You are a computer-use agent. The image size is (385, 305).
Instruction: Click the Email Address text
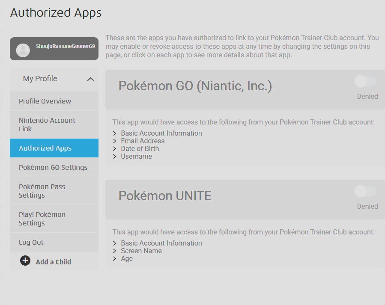(x=143, y=141)
